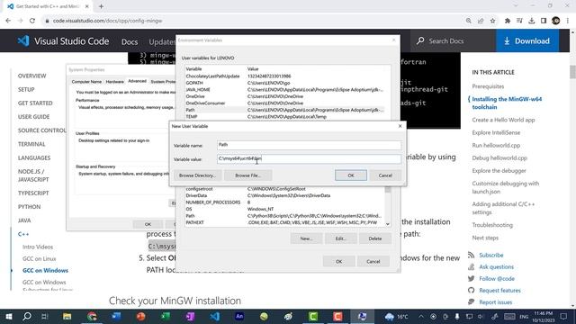The height and width of the screenshot is (324, 576).
Task: Click Ask questions link
Action: click(x=496, y=266)
